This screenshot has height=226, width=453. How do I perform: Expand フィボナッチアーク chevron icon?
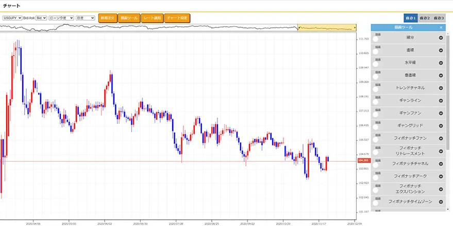pyautogui.click(x=441, y=176)
